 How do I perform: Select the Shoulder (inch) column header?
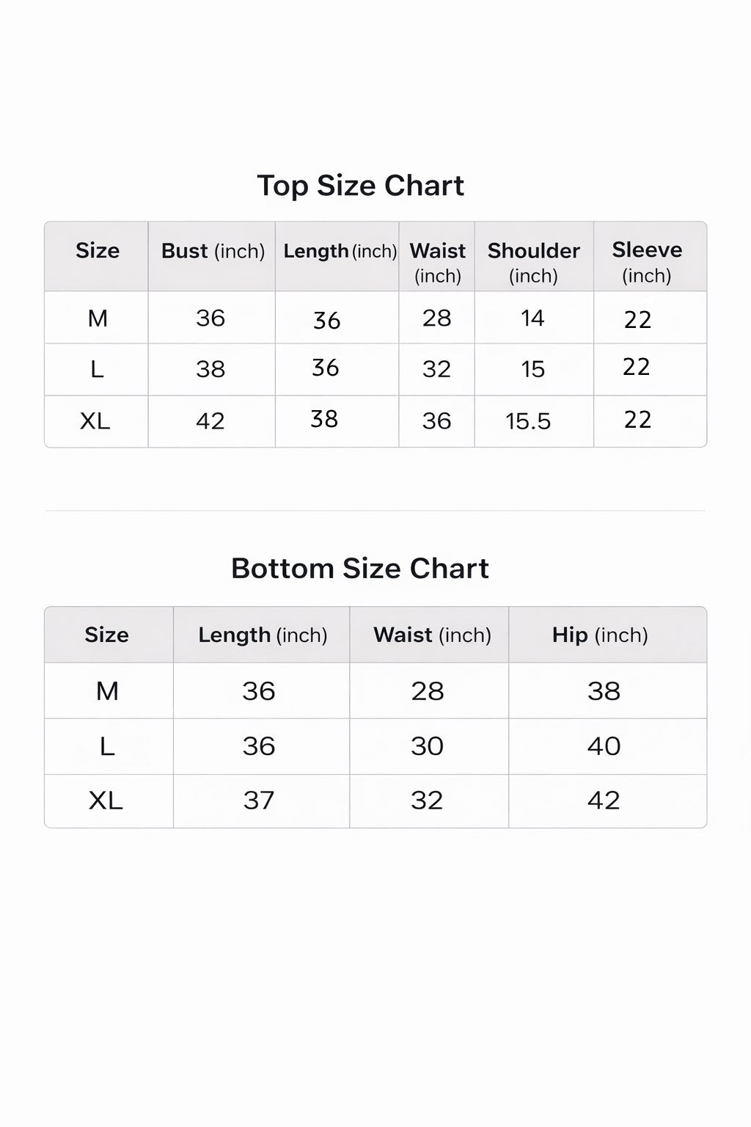coord(534,262)
